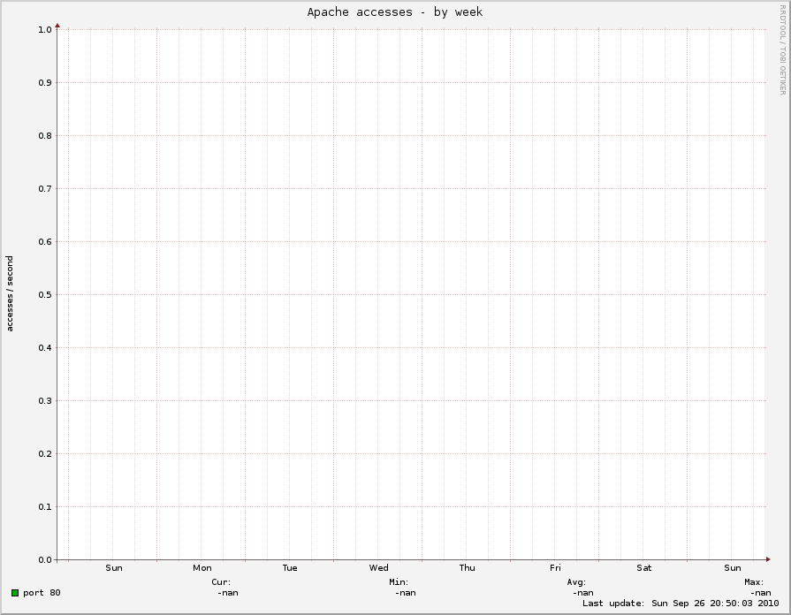Screen dimensions: 791x615
Task: Click the 'Last update: Sun Sep 26 20:50:03 2010' text
Action: 681,604
